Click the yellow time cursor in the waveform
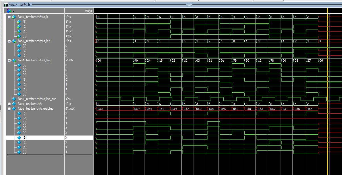The width and height of the screenshot is (342, 175). 327,85
